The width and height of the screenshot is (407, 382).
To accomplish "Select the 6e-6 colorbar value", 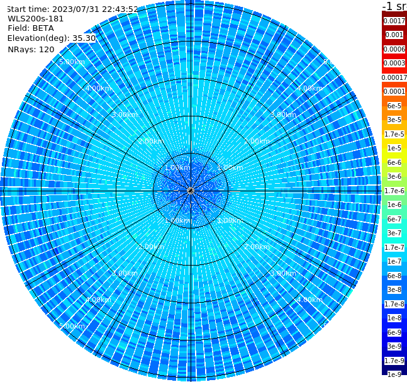I will (x=394, y=162).
